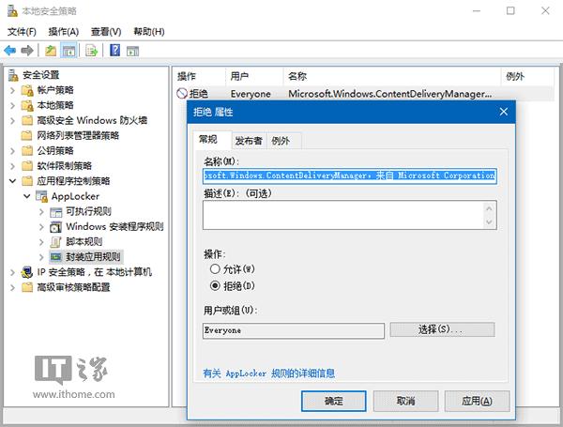This screenshot has width=563, height=427.
Task: Click the 选择(S)... button
Action: point(441,330)
